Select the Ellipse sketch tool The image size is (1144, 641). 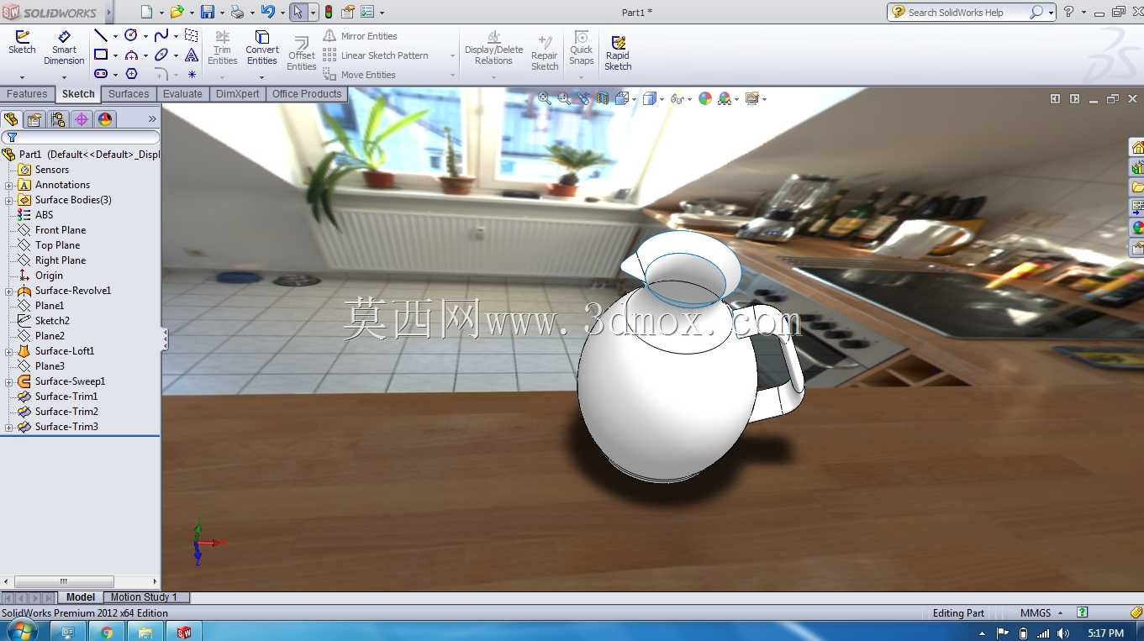point(161,55)
